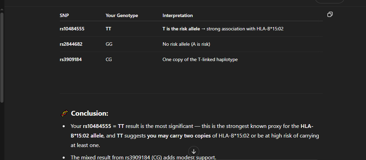Image resolution: width=366 pixels, height=160 pixels.
Task: Select the rs10484555 SNP cell
Action: click(72, 29)
